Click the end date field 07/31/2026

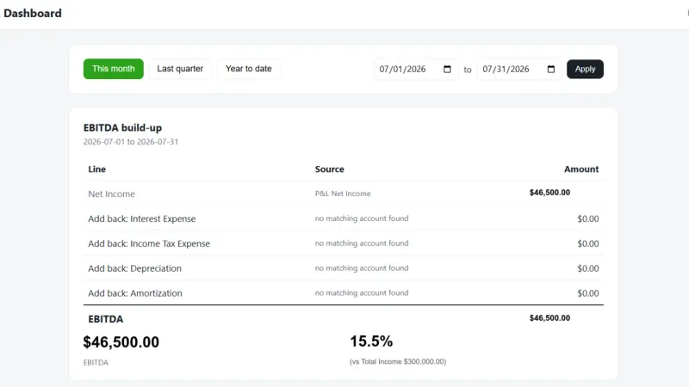point(519,70)
